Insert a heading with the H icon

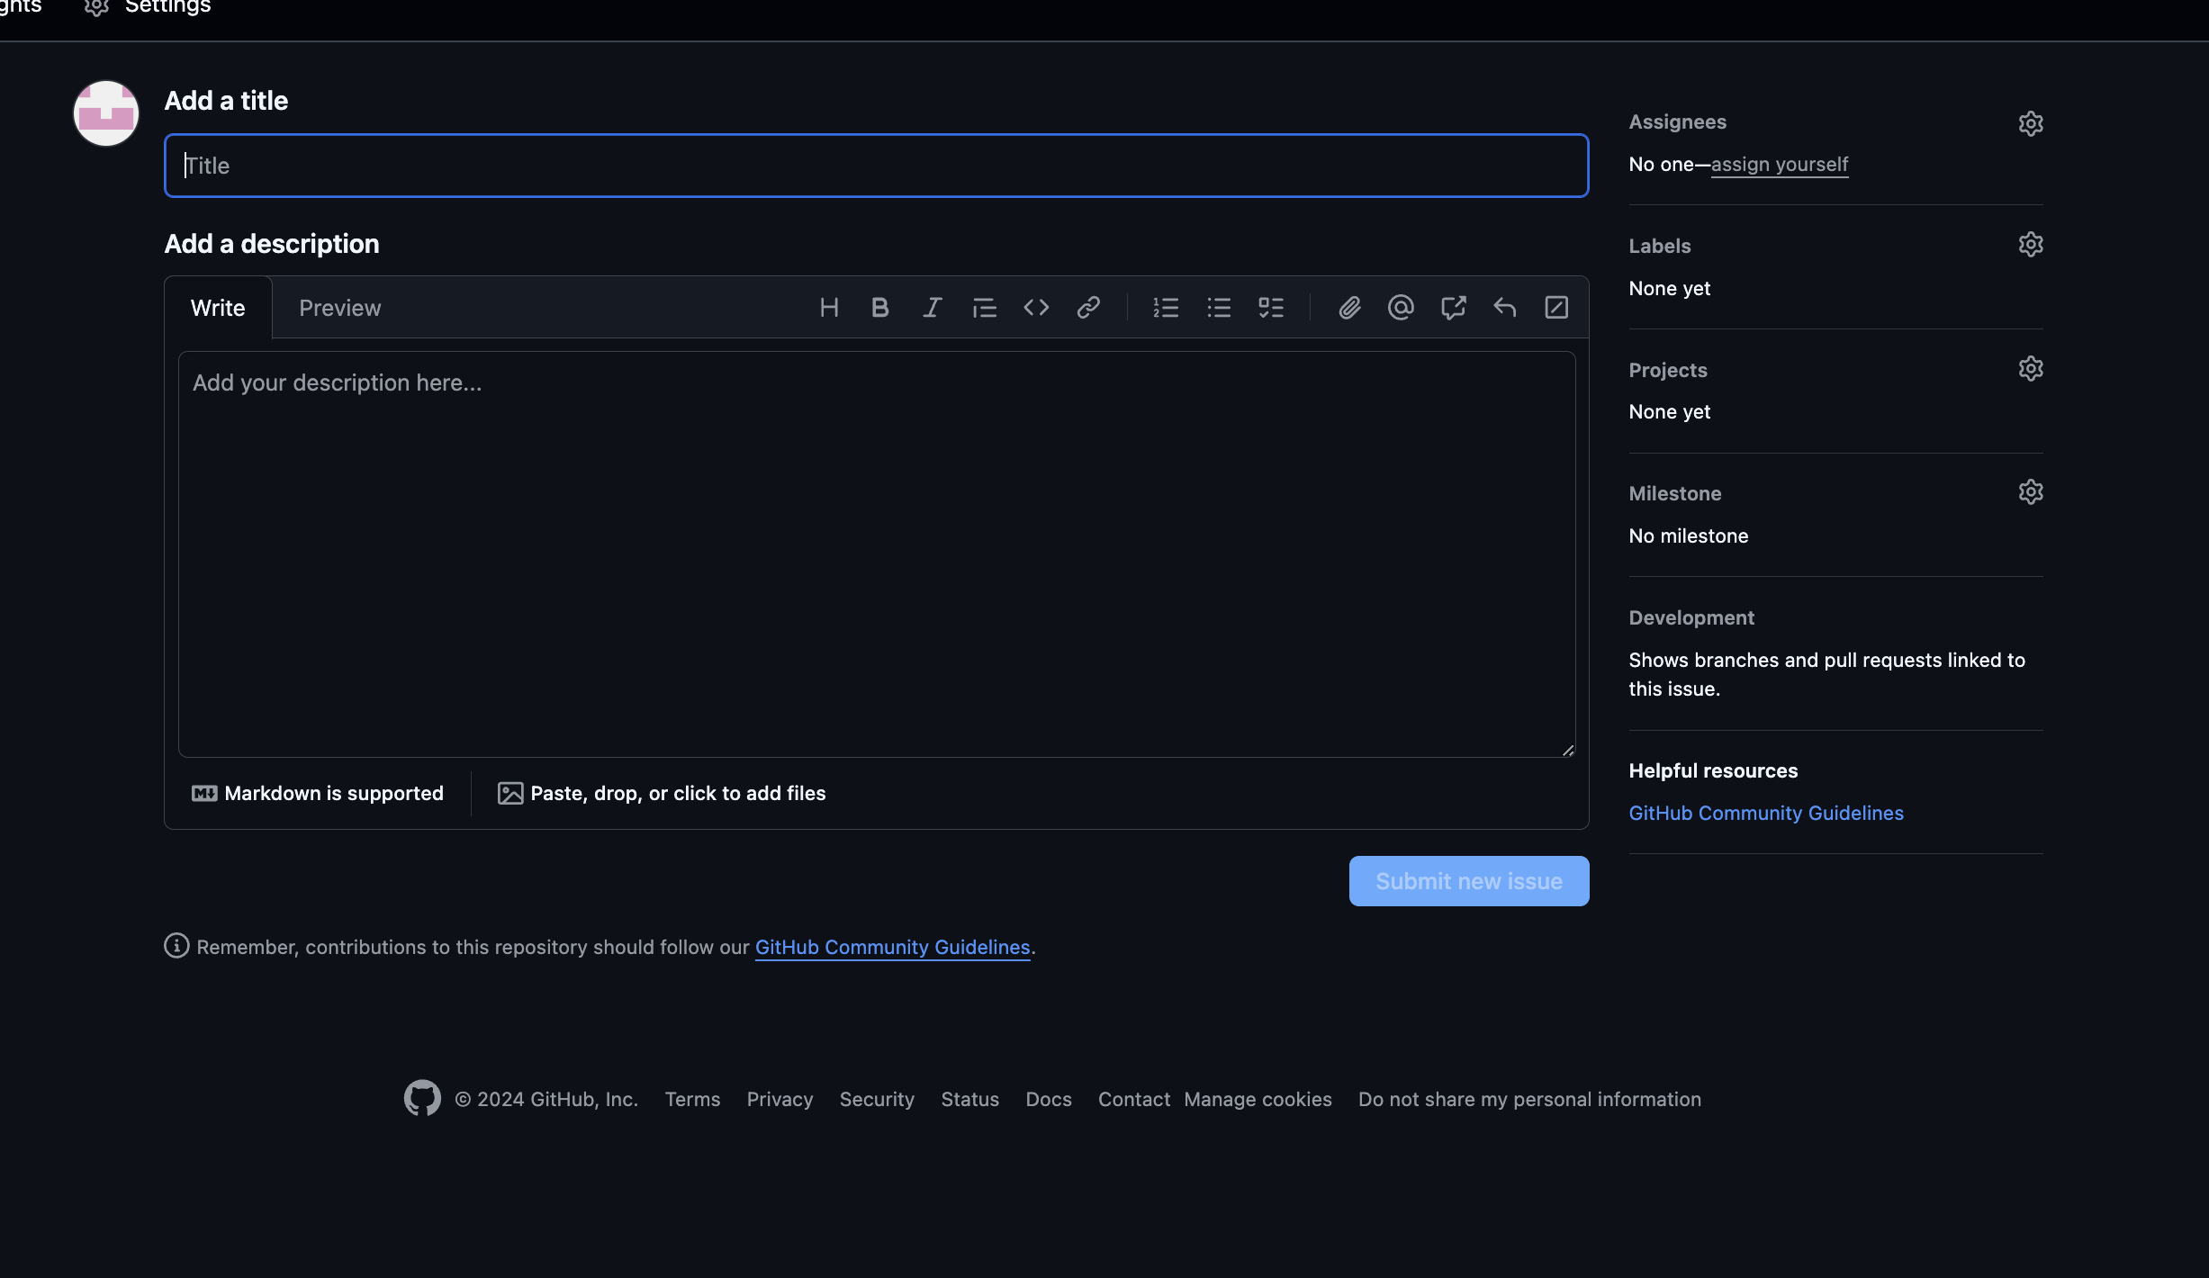click(829, 308)
